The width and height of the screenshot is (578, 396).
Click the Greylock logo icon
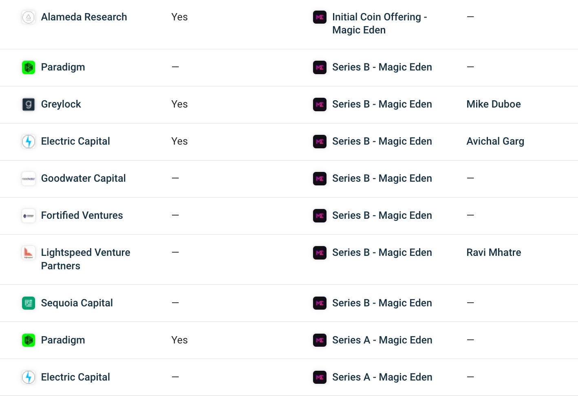pyautogui.click(x=28, y=104)
